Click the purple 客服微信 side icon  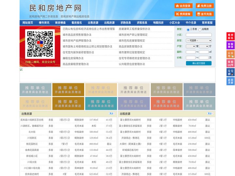[230, 45]
